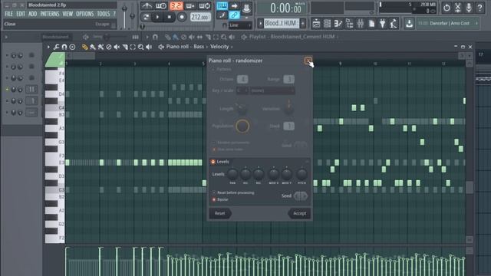Click the scissors icon in top right panel
The image size is (491, 276).
(458, 8)
